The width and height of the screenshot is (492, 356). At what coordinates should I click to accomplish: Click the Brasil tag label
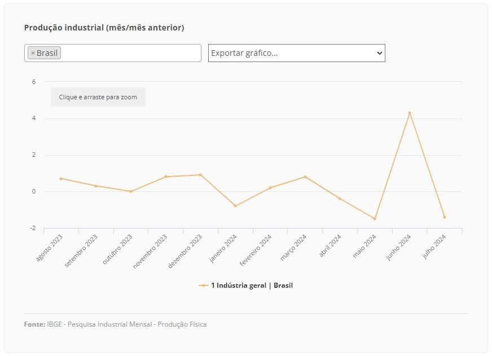[47, 53]
